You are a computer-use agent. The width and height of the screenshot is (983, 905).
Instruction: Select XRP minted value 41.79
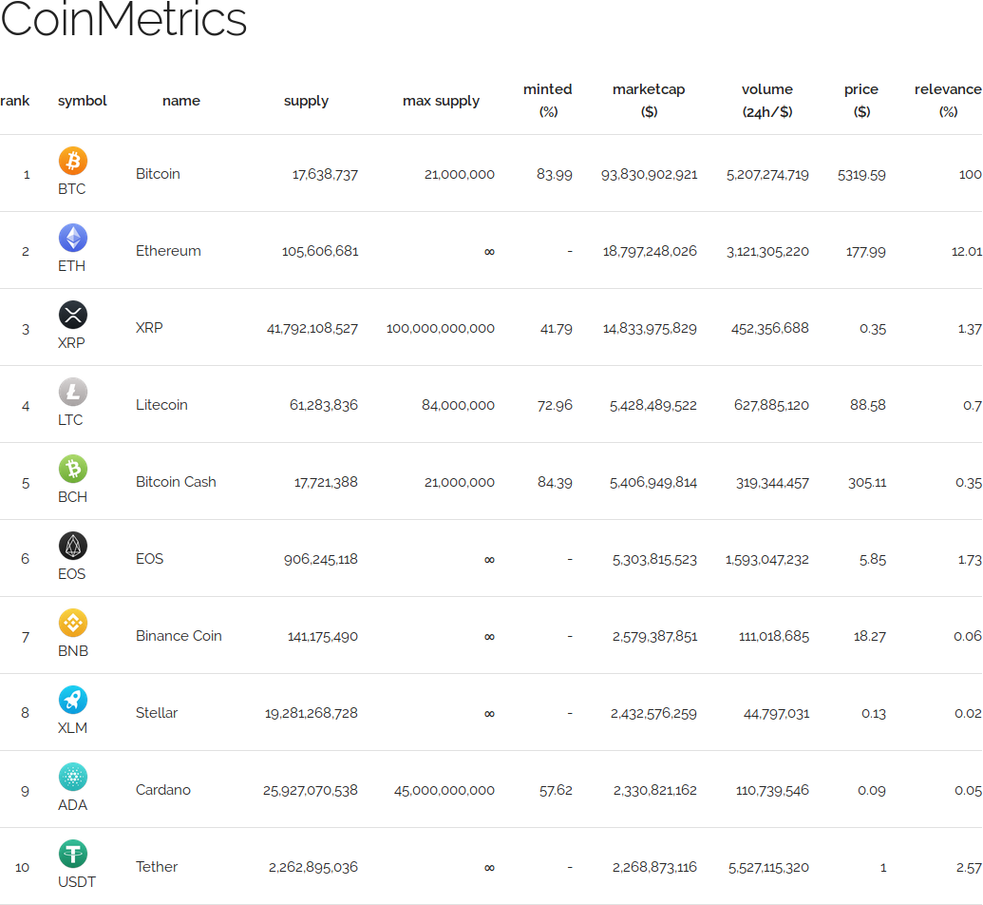coord(556,328)
